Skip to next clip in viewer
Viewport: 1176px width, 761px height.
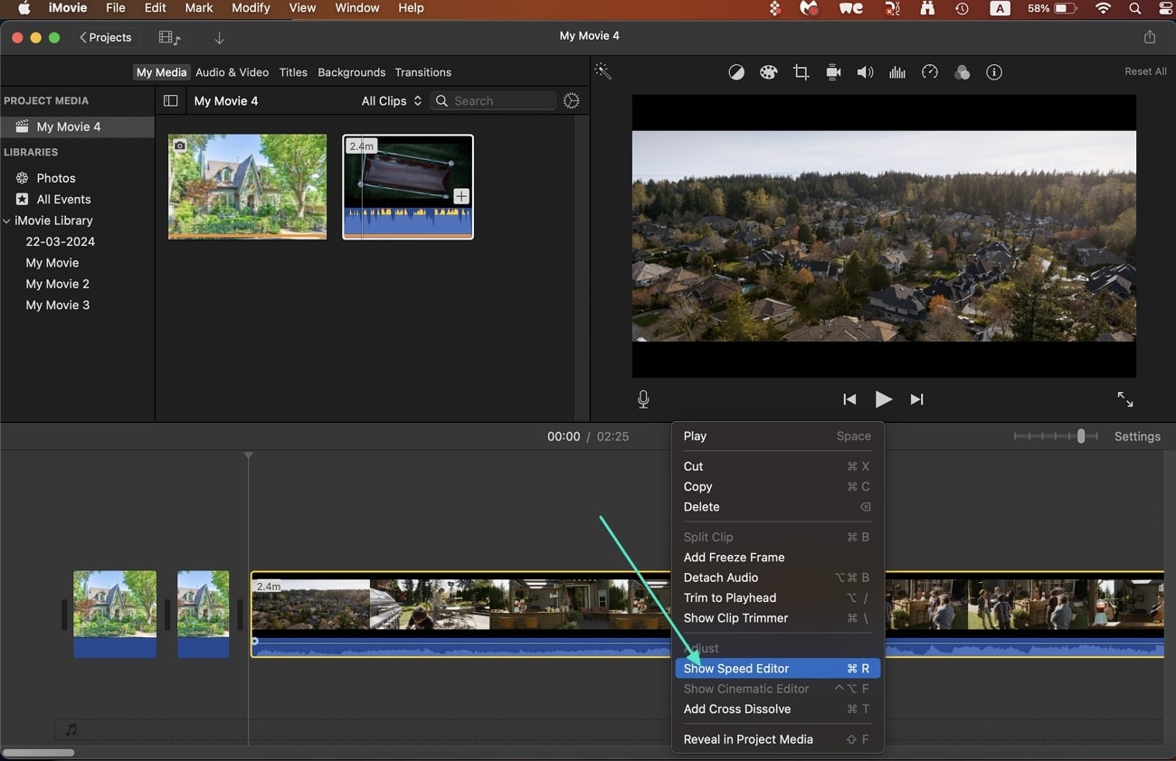(x=916, y=399)
